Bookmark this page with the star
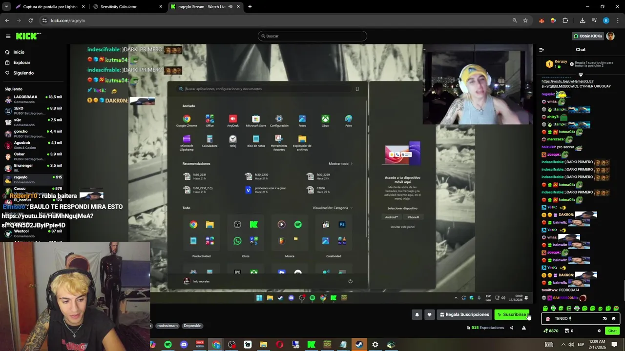 tap(525, 20)
